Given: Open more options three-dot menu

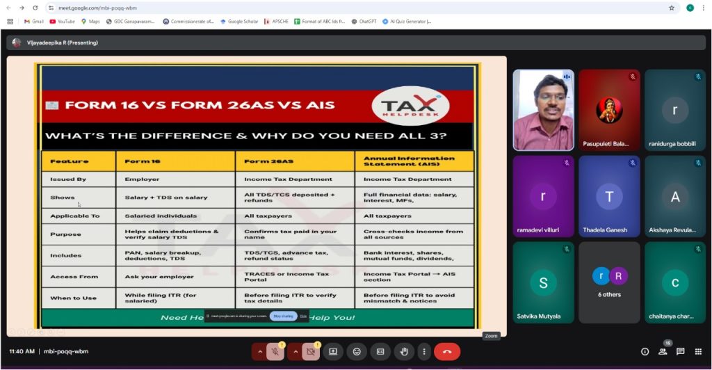Looking at the screenshot, I should (423, 352).
